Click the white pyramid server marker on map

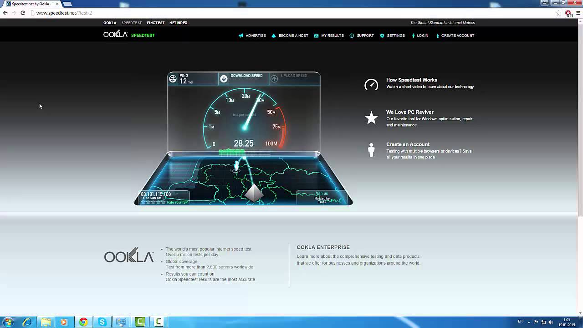click(x=254, y=193)
